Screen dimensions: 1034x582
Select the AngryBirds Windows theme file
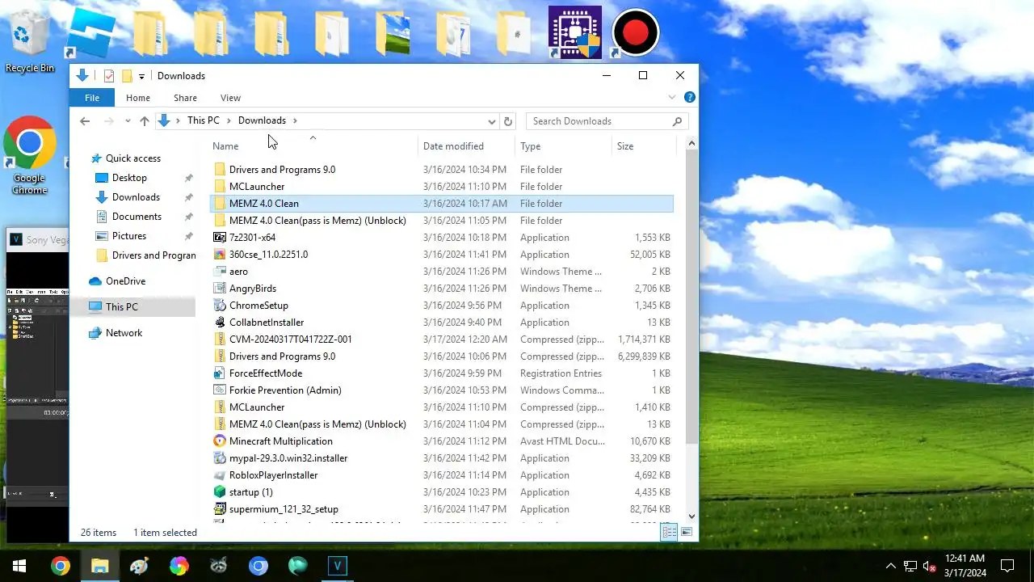441,289
